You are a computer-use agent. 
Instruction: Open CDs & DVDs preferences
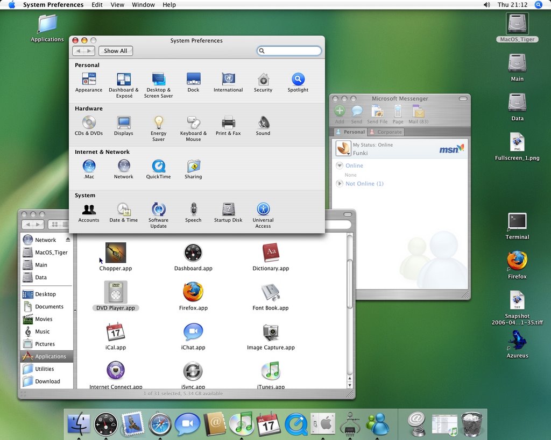(x=89, y=126)
